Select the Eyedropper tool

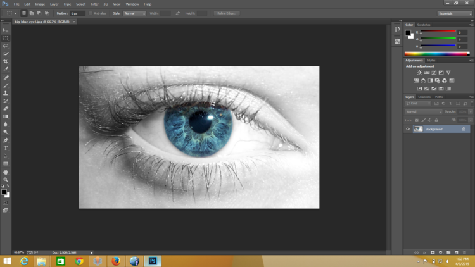point(6,70)
